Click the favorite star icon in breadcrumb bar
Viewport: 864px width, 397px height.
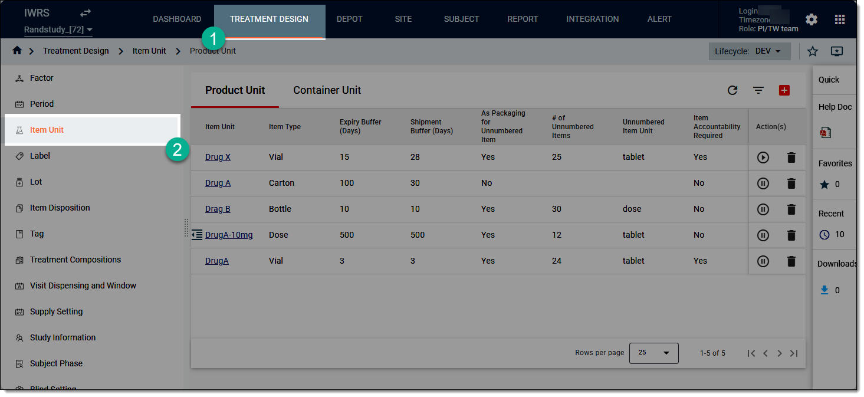click(x=813, y=51)
